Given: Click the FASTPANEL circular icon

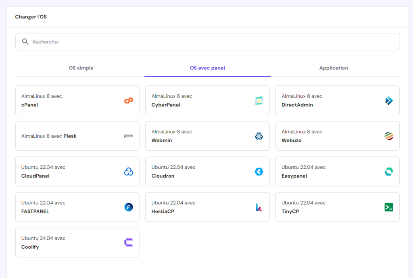Looking at the screenshot, I should click(x=128, y=207).
